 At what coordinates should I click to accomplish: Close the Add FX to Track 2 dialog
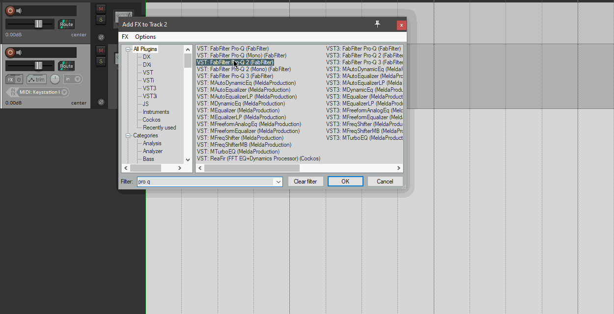pyautogui.click(x=401, y=25)
